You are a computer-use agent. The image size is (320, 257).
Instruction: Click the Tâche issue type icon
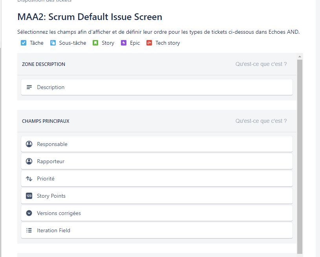(24, 43)
